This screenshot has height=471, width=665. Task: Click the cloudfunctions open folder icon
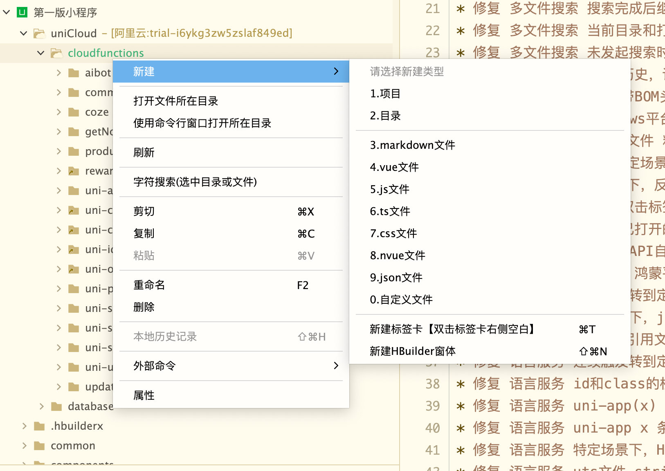[56, 53]
